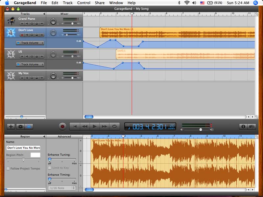The image size is (263, 197).
Task: Toggle Track Info eye button
Action: click(20, 126)
